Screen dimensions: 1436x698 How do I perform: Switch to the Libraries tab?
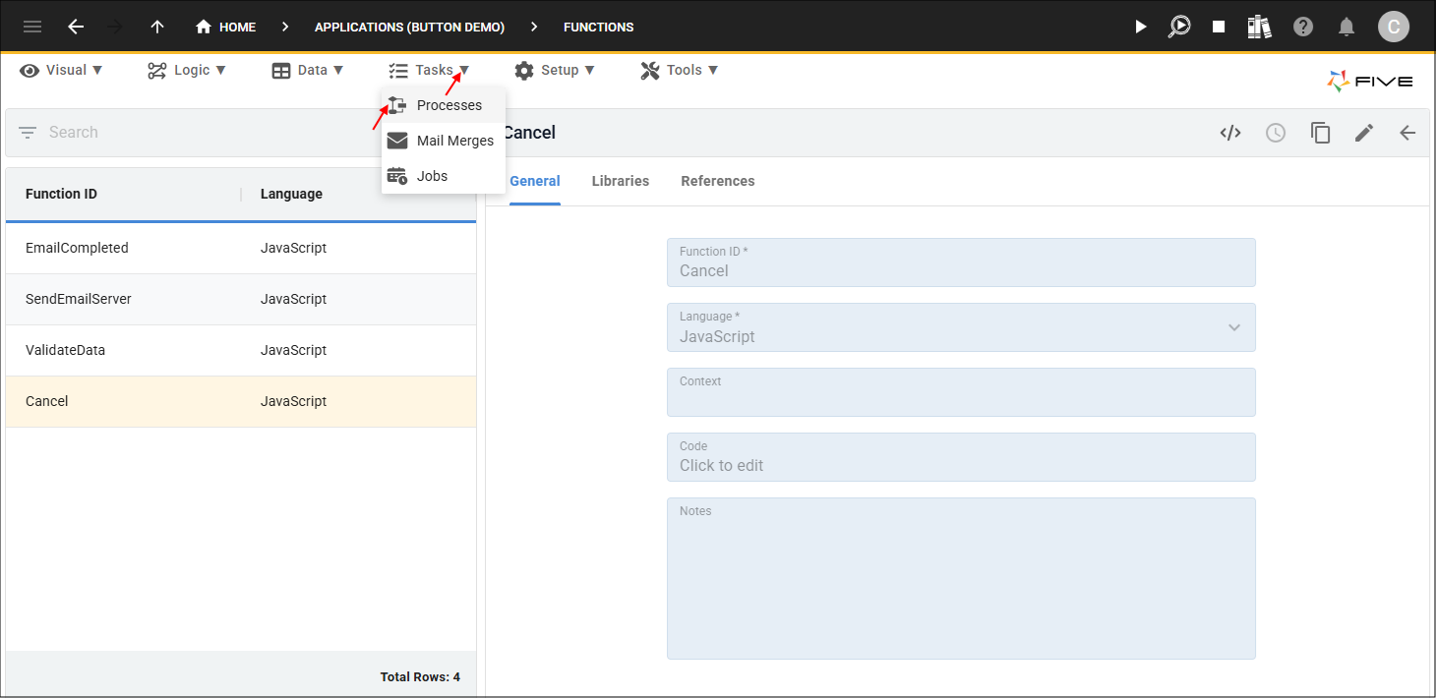tap(621, 181)
